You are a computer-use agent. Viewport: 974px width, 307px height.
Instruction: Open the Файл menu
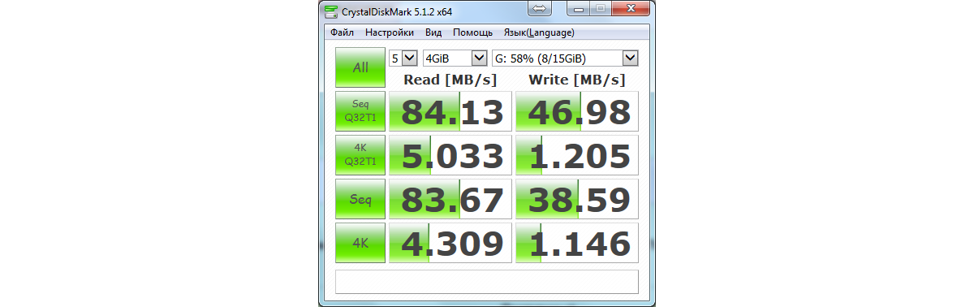[x=342, y=32]
